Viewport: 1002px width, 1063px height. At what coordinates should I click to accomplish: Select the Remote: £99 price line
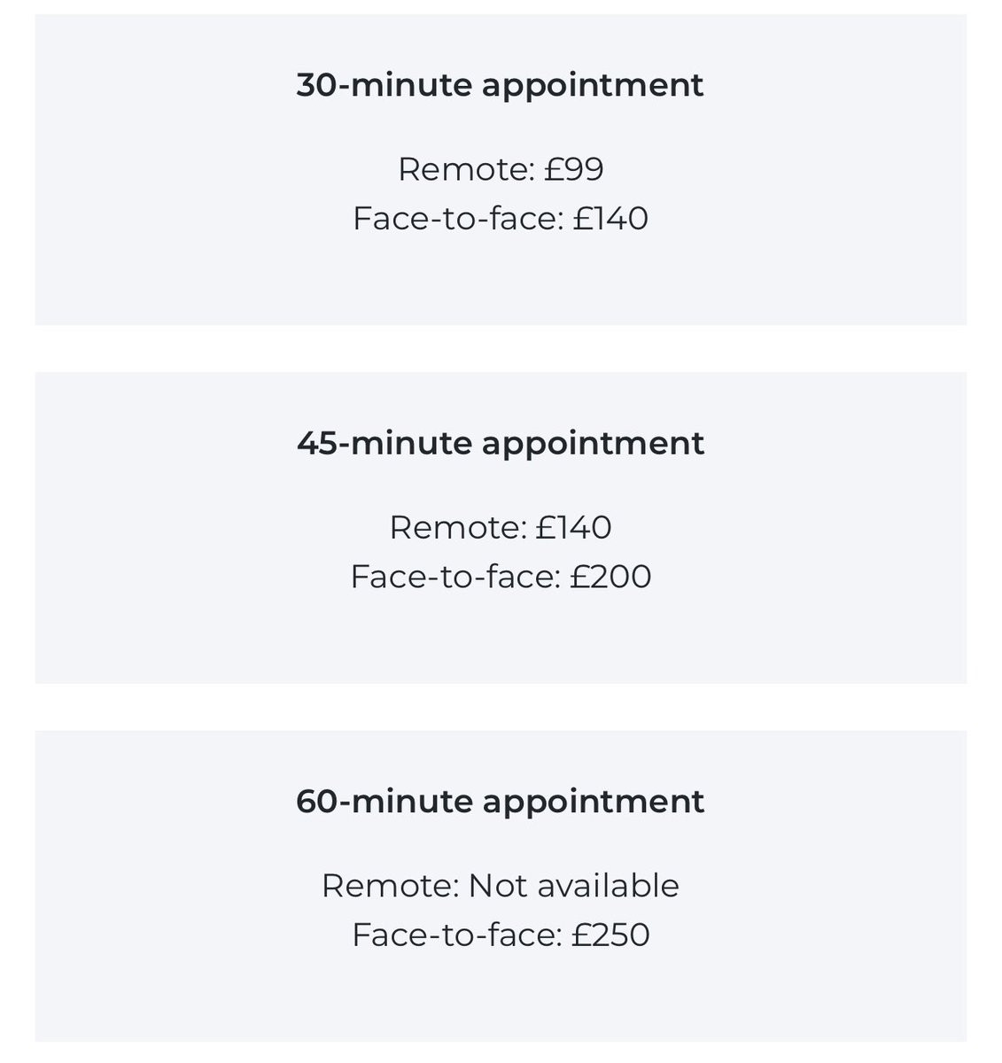501,169
